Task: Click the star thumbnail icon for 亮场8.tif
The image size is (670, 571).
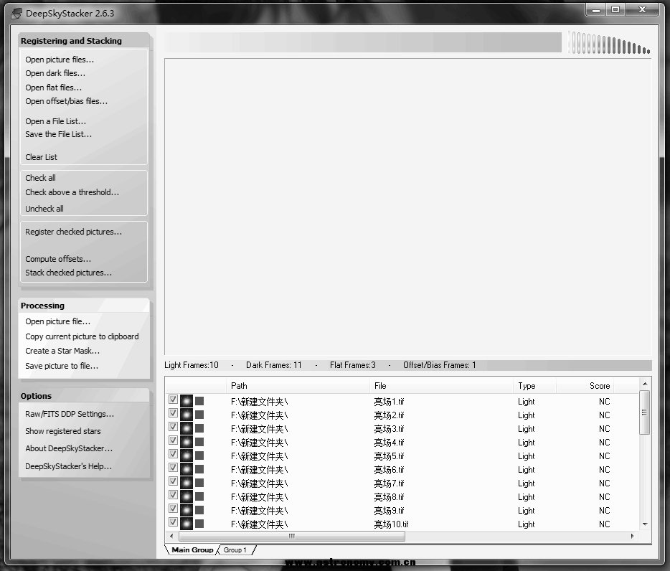Action: click(187, 497)
